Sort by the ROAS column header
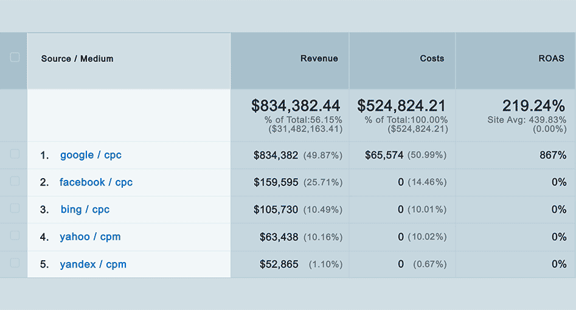Screen dimensions: 576x310 click(551, 59)
